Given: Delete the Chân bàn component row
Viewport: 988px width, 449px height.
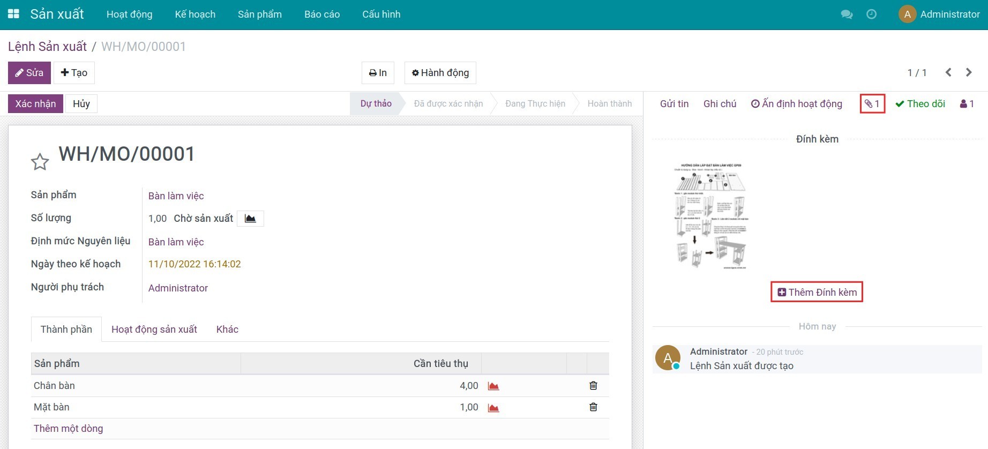Looking at the screenshot, I should coord(593,386).
